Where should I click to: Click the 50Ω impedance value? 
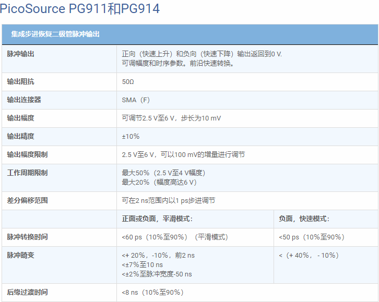(128, 82)
